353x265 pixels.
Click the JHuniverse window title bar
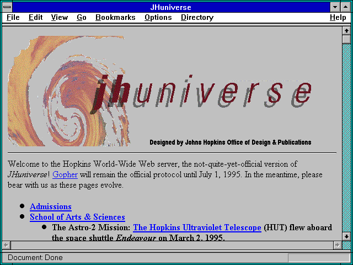pyautogui.click(x=170, y=7)
